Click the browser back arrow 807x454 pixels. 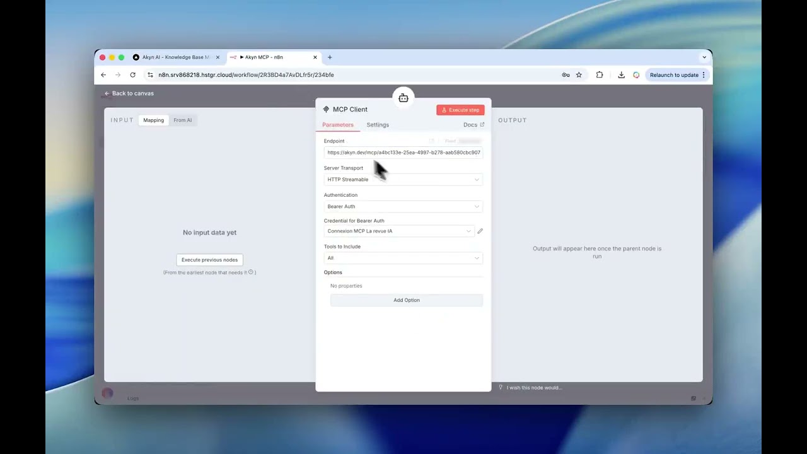pyautogui.click(x=103, y=75)
